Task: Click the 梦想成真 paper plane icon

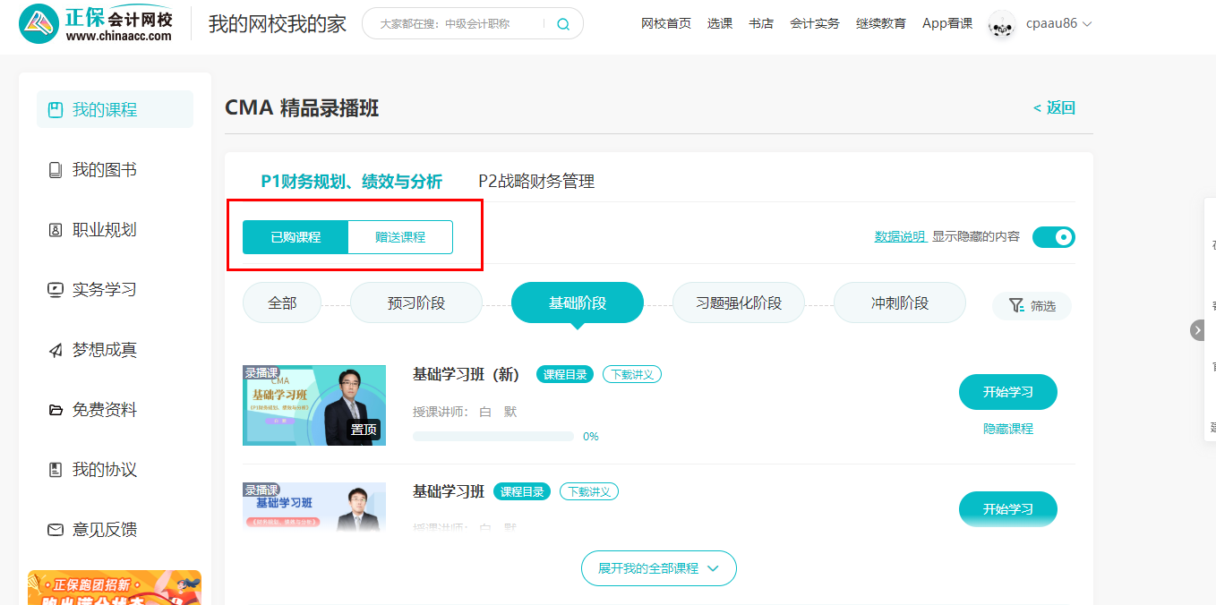Action: click(x=56, y=350)
